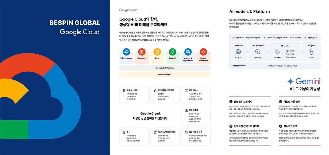Viewport: 329px width, 155px height.
Task: Click the heading 탁월한 추론 능력
Action: point(292,102)
